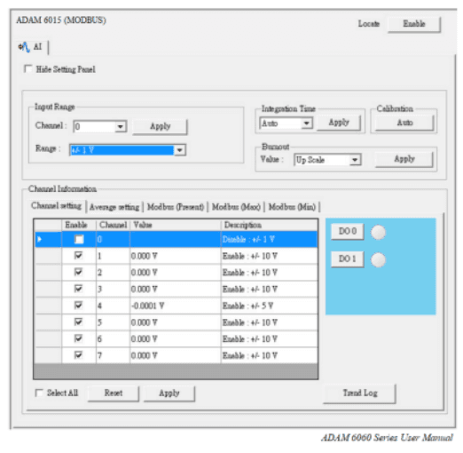Switch to the Average setting tab
The image size is (463, 453).
[x=114, y=207]
